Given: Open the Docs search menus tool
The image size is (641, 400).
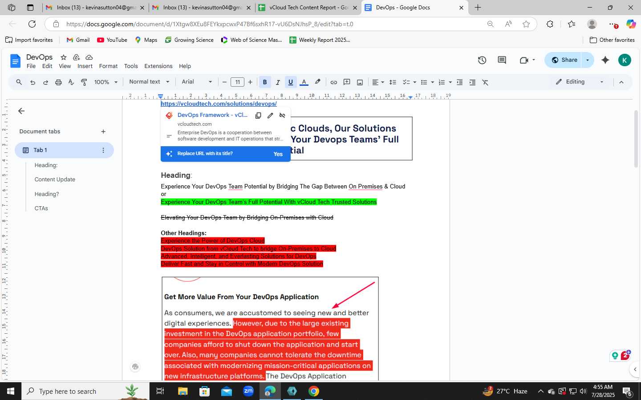Looking at the screenshot, I should (19, 82).
